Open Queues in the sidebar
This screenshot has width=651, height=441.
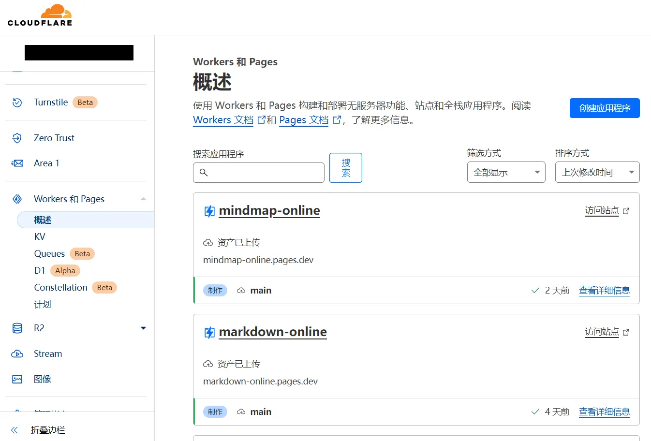point(49,254)
